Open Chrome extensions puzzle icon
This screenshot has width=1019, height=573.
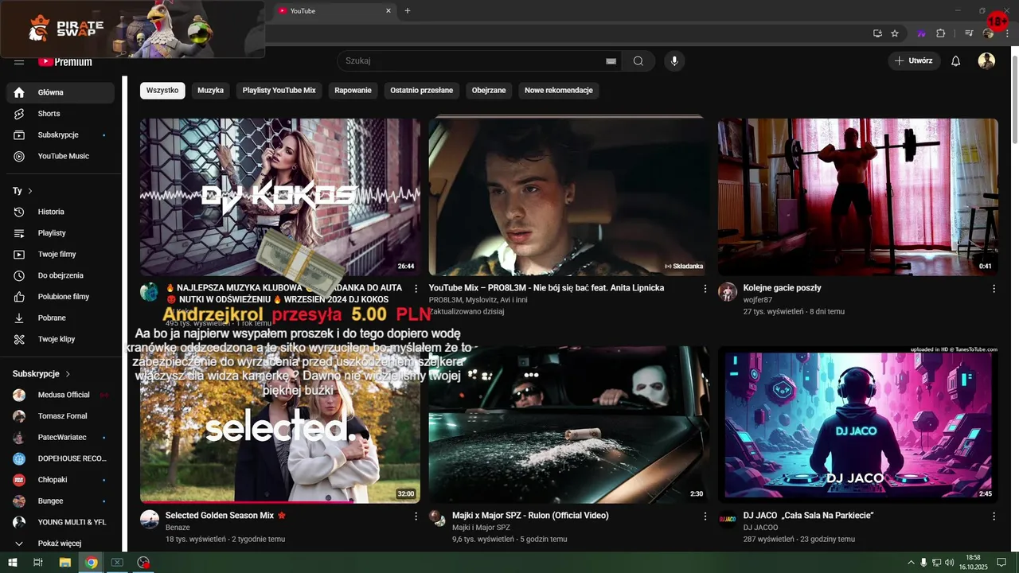pyautogui.click(x=940, y=33)
